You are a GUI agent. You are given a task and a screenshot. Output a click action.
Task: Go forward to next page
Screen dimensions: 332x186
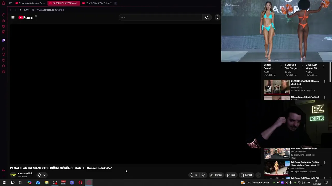point(15,10)
